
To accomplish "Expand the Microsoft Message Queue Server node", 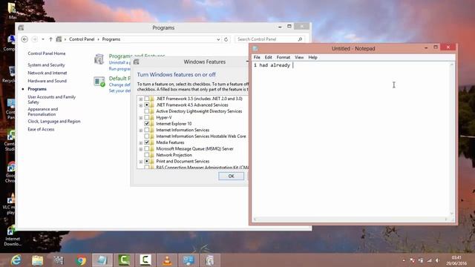I will pos(140,149).
